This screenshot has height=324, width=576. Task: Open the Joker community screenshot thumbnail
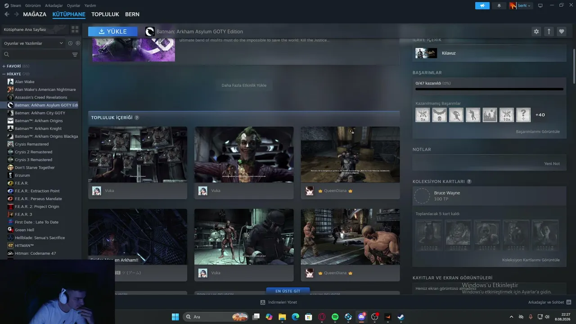[x=244, y=154]
